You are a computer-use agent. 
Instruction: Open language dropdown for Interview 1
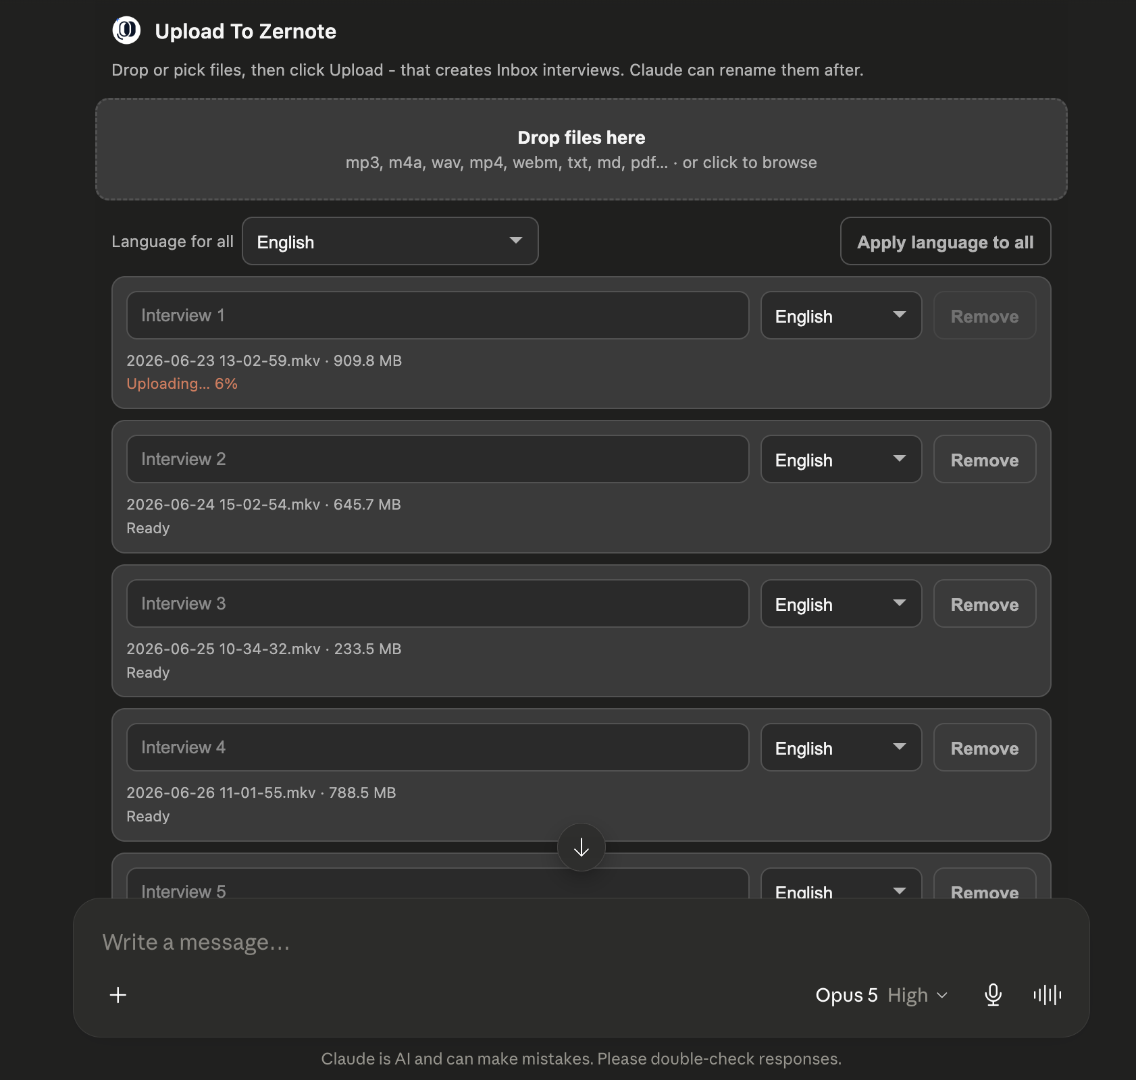click(841, 315)
